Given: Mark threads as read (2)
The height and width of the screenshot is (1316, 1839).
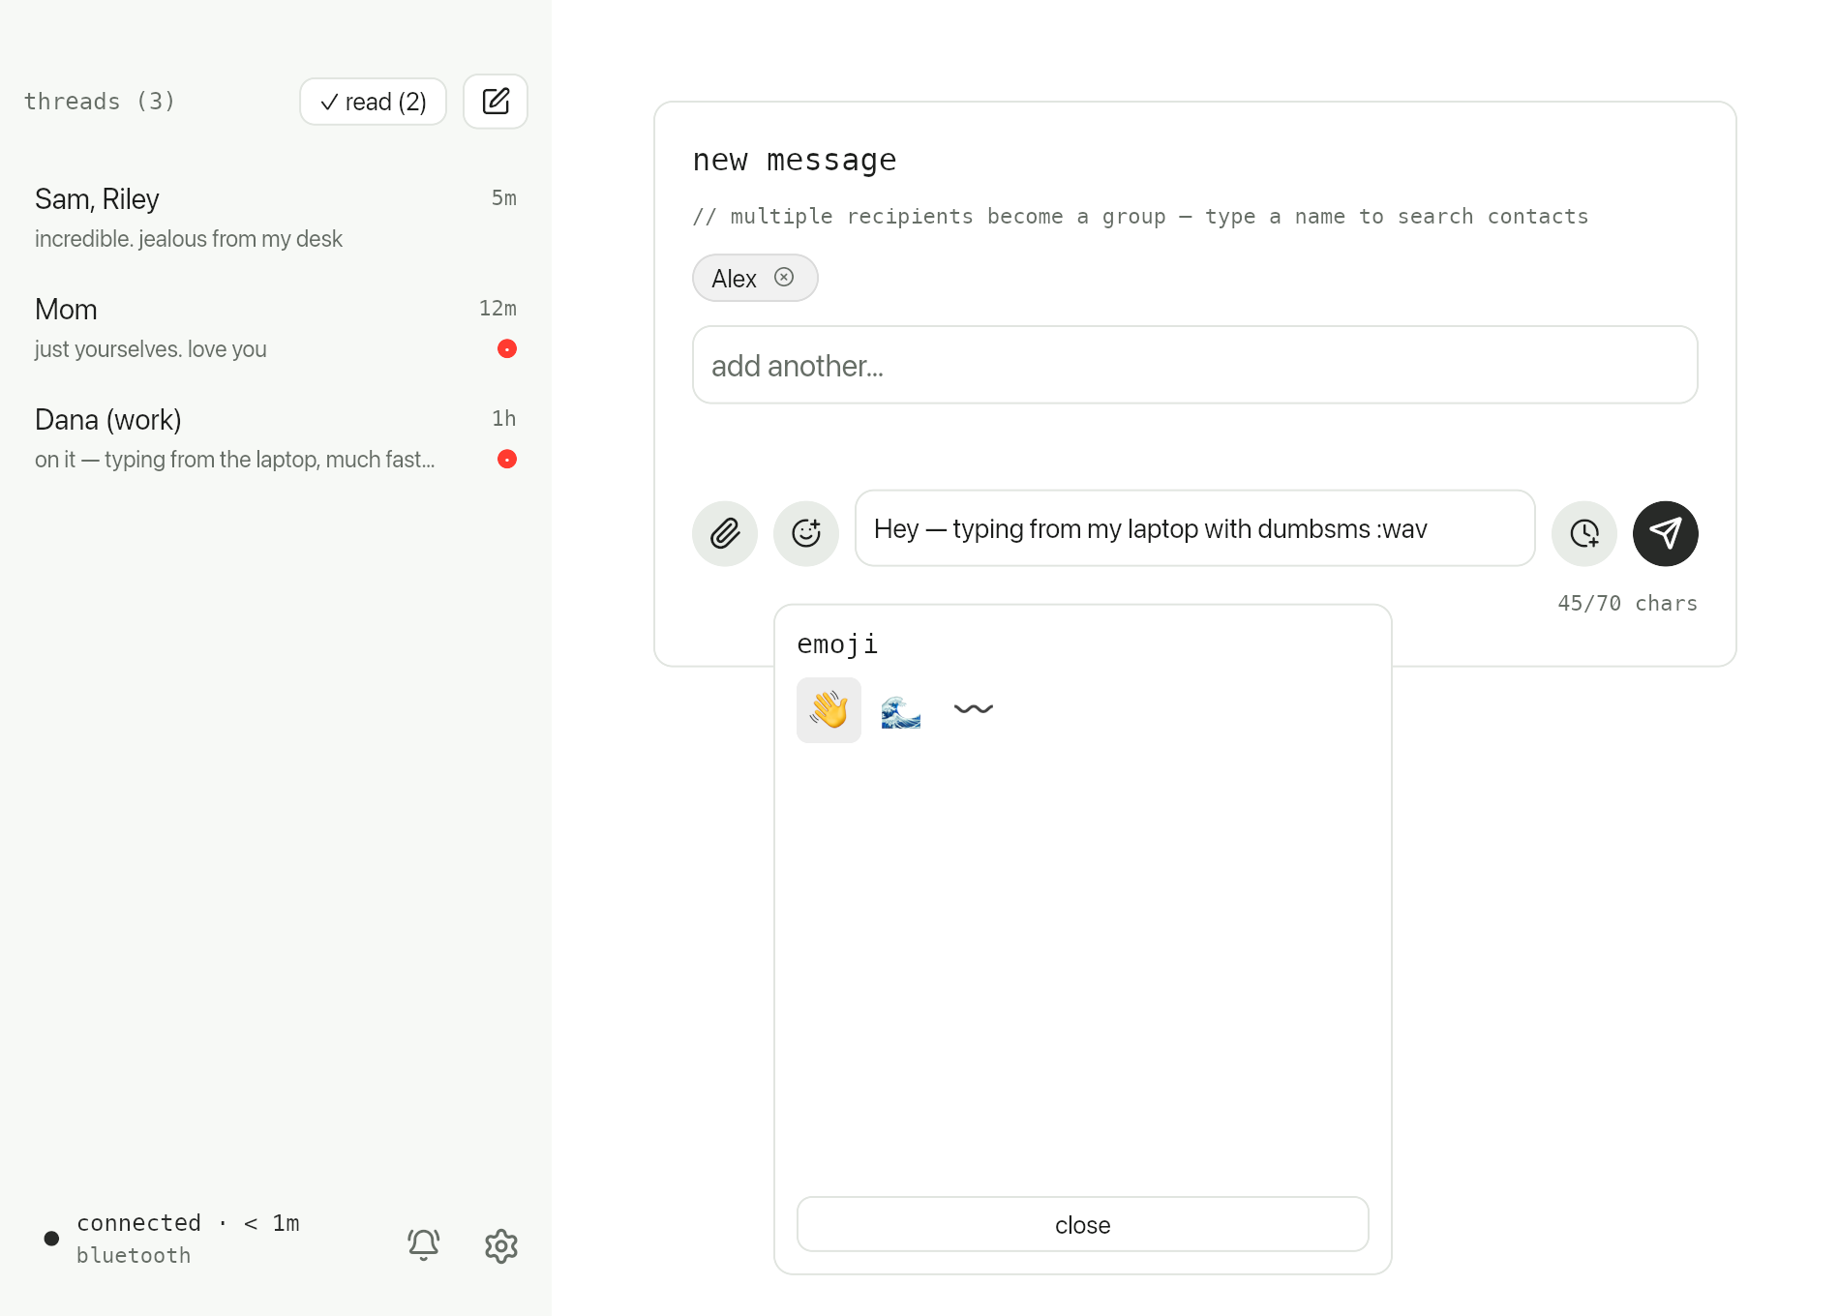Looking at the screenshot, I should point(373,102).
